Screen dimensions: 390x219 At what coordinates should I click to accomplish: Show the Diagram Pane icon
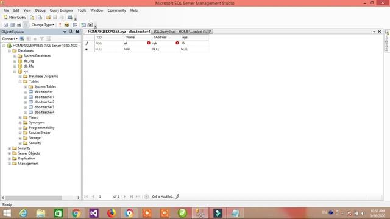point(6,25)
